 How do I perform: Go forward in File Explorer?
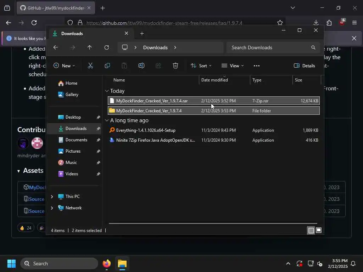73,47
